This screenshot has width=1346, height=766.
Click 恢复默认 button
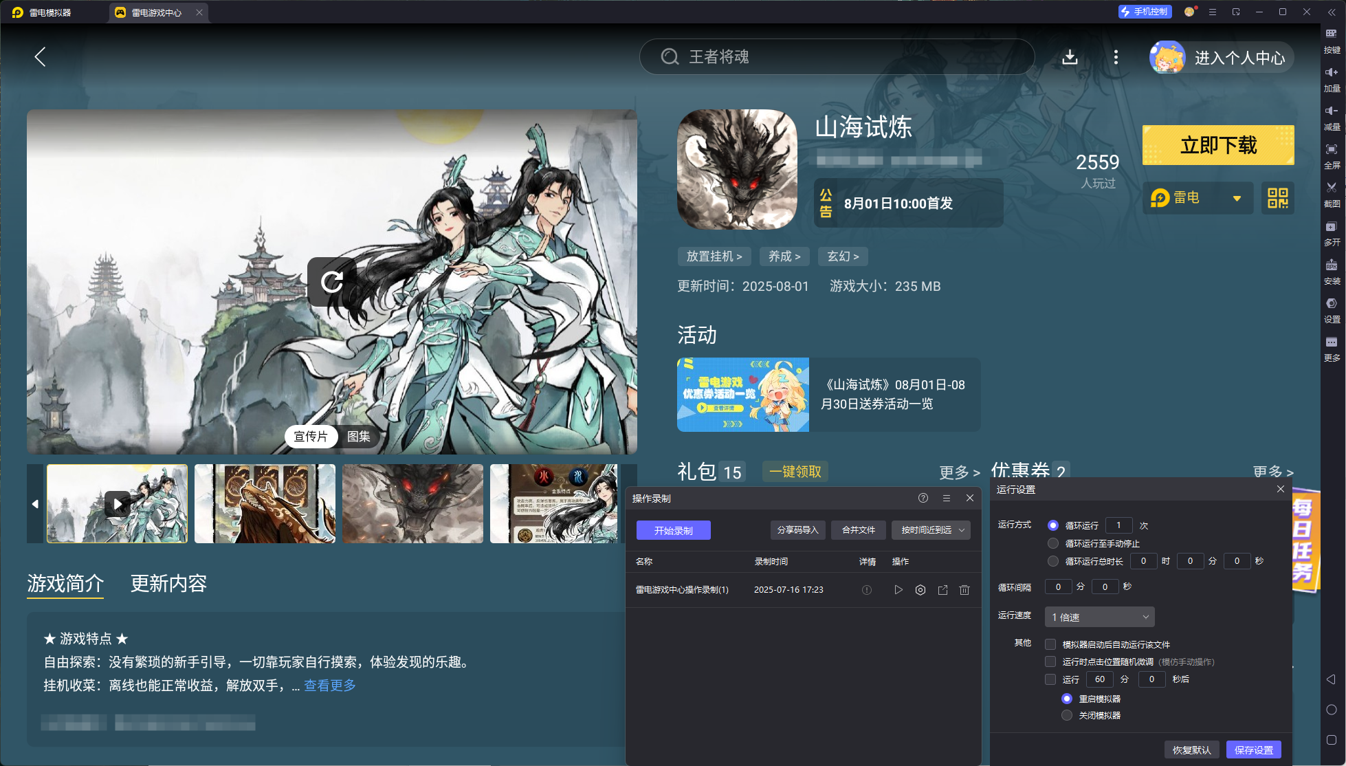tap(1191, 749)
